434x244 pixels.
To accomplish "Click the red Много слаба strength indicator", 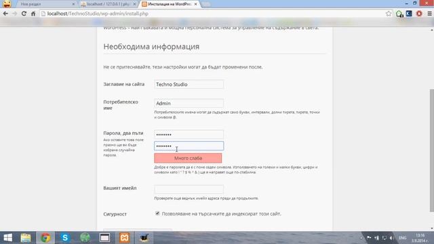I will tap(188, 158).
